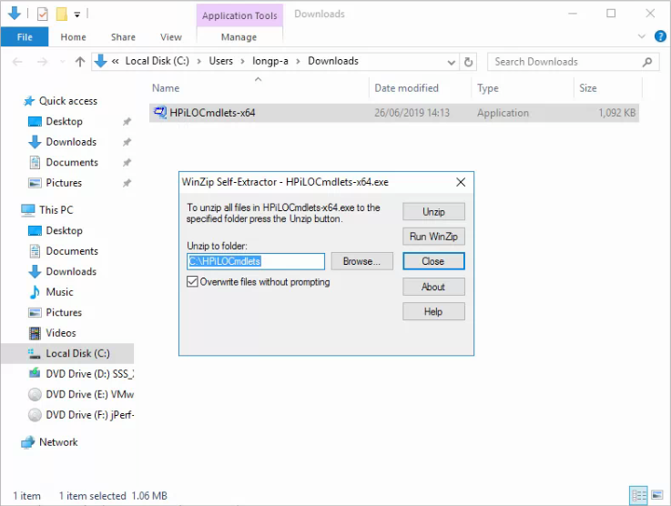671x506 pixels.
Task: Open the Music folder
Action: (59, 292)
